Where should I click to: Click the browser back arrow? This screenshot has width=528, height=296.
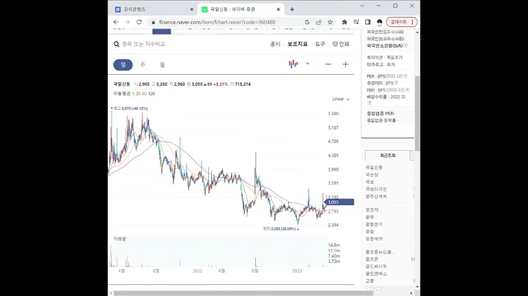[x=116, y=22]
